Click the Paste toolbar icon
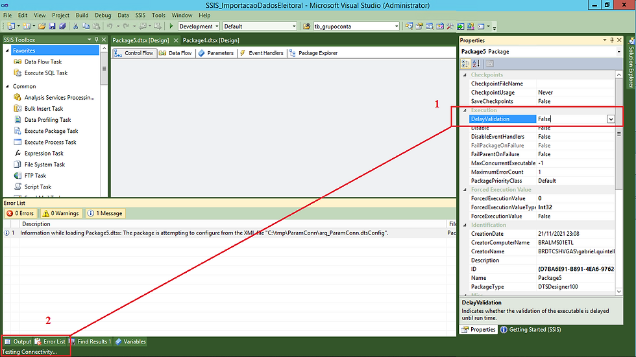The height and width of the screenshot is (357, 636). tap(97, 27)
